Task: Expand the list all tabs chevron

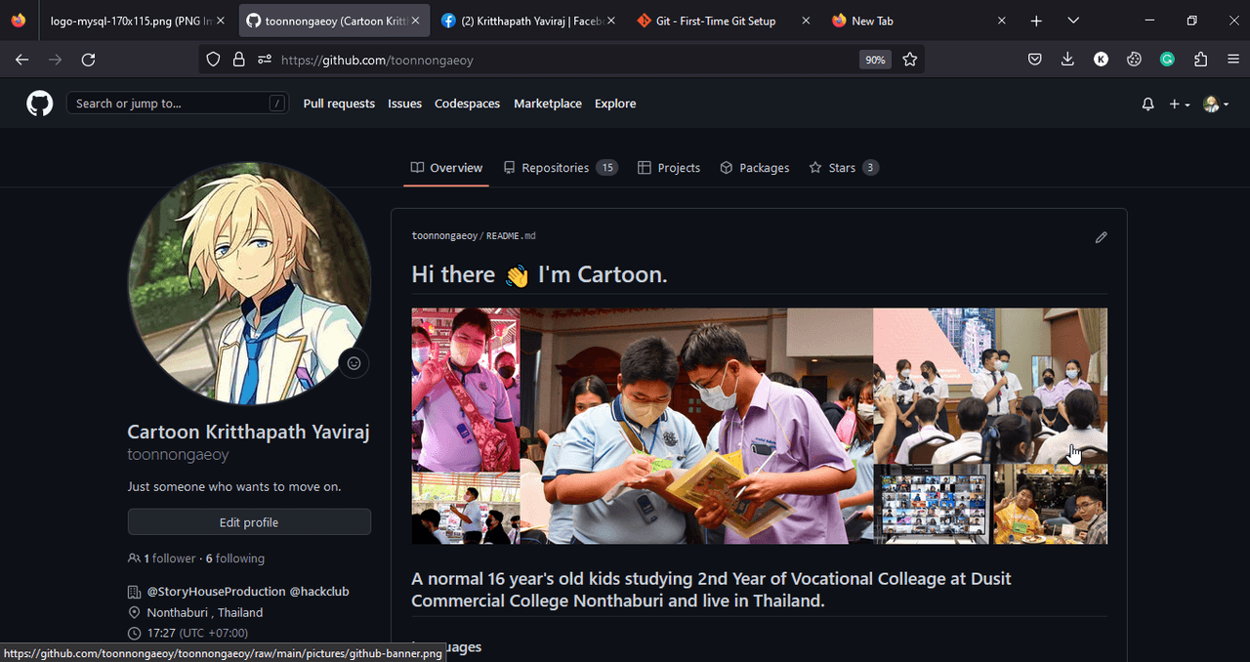Action: click(1073, 21)
